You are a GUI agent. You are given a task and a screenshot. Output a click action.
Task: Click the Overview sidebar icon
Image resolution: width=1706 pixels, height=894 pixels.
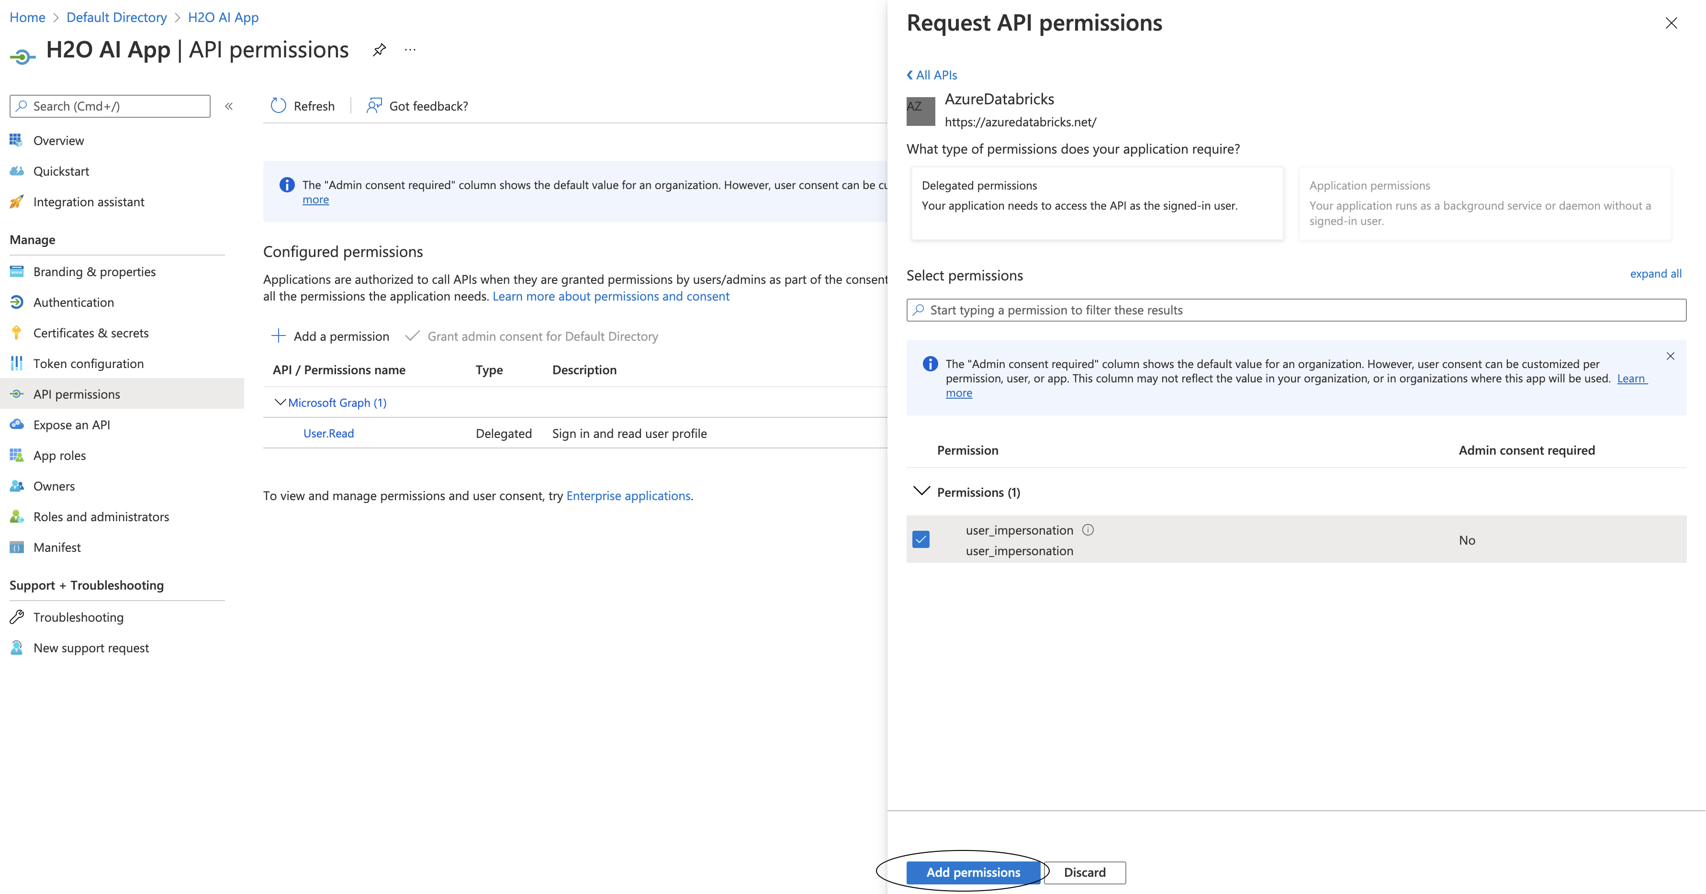point(17,140)
